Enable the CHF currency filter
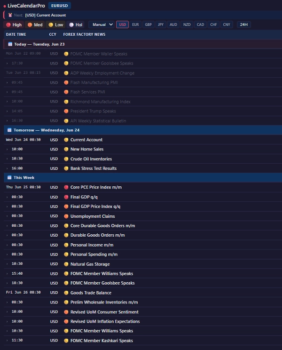 coord(213,24)
